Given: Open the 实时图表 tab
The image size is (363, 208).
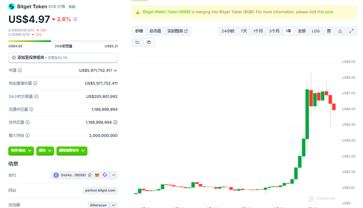Looking at the screenshot, I should click(x=177, y=31).
